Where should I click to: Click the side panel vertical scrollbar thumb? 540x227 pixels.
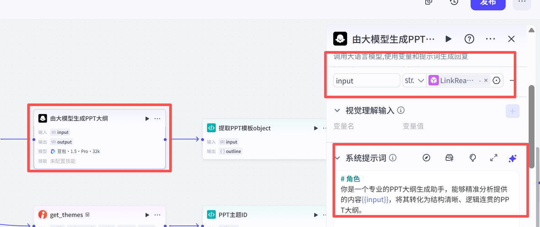[x=532, y=126]
